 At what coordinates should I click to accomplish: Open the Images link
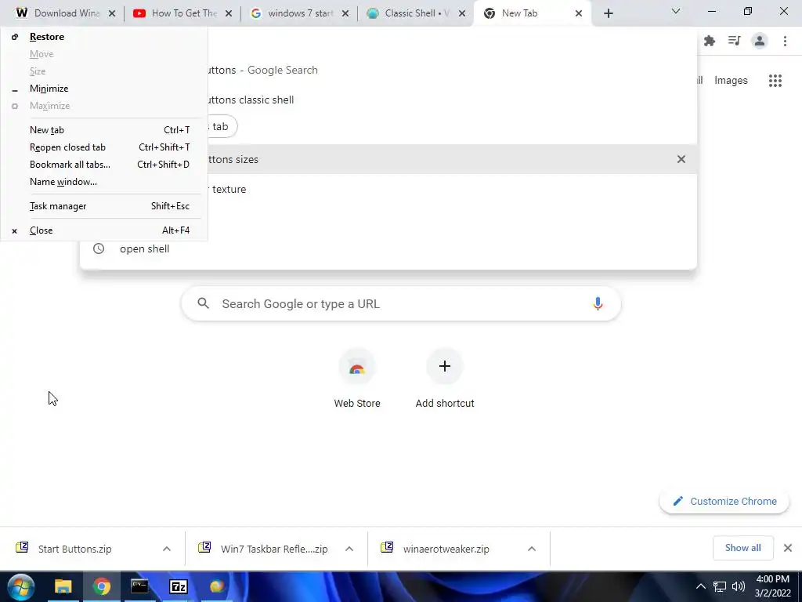731,81
